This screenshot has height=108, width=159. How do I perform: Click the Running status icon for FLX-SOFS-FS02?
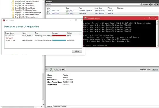67,13
